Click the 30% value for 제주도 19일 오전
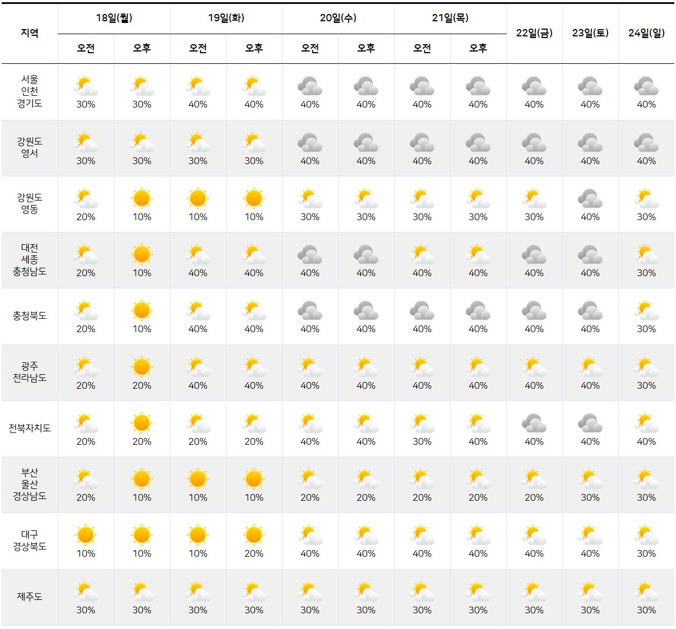 point(198,610)
